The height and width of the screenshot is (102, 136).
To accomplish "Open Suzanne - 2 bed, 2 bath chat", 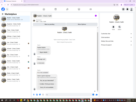I will 15,25.
